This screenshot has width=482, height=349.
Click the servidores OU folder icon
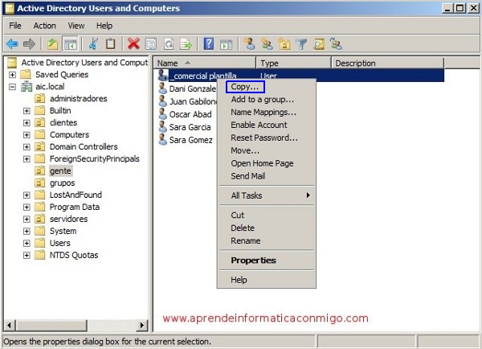tap(39, 219)
